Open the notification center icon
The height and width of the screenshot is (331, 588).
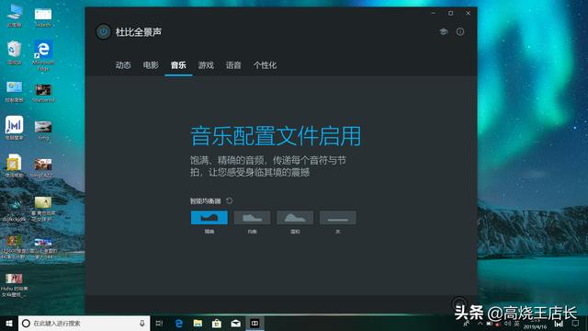point(576,323)
